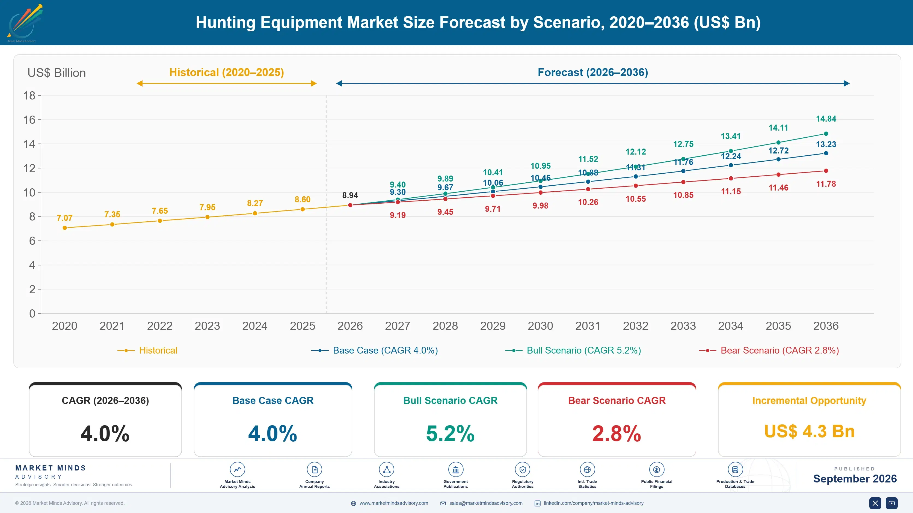The width and height of the screenshot is (913, 513).
Task: Click the 2036 Bull data point 14.84
Action: pyautogui.click(x=826, y=134)
